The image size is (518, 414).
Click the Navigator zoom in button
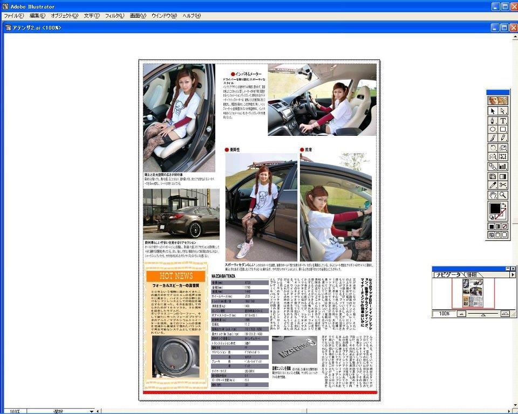pos(505,314)
